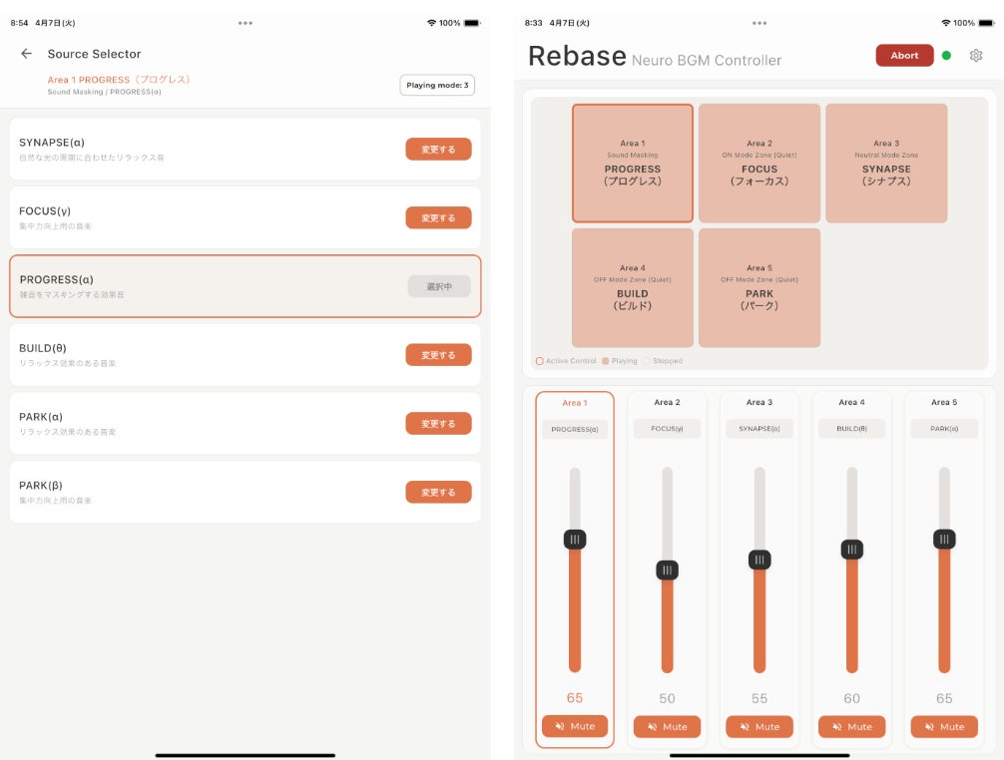Click the Area 2 volume slider handle
The height and width of the screenshot is (760, 1004).
point(668,570)
